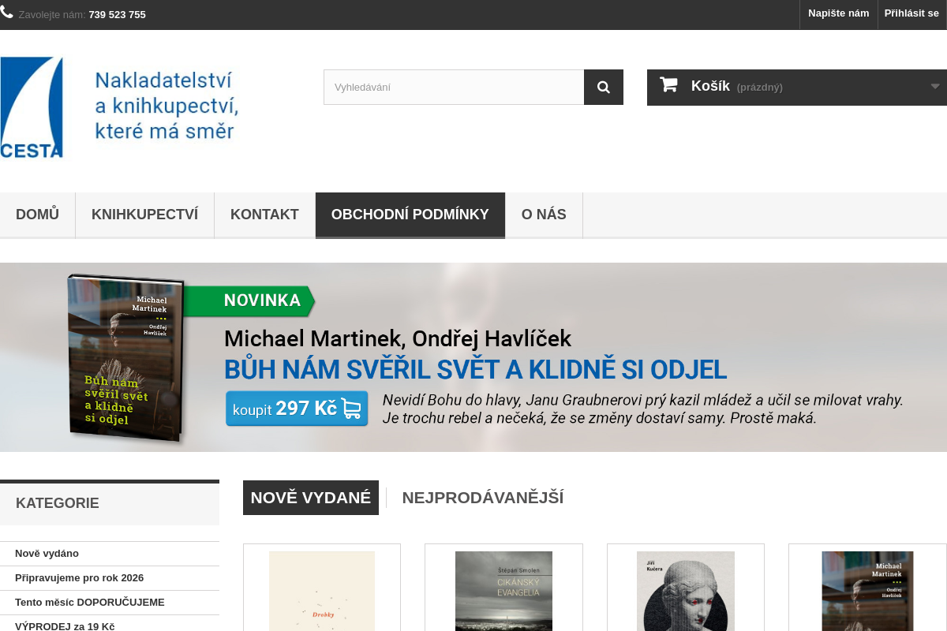Click the Michael Martinek book thumbnail in the product list
This screenshot has height=631, width=947.
coord(867,591)
